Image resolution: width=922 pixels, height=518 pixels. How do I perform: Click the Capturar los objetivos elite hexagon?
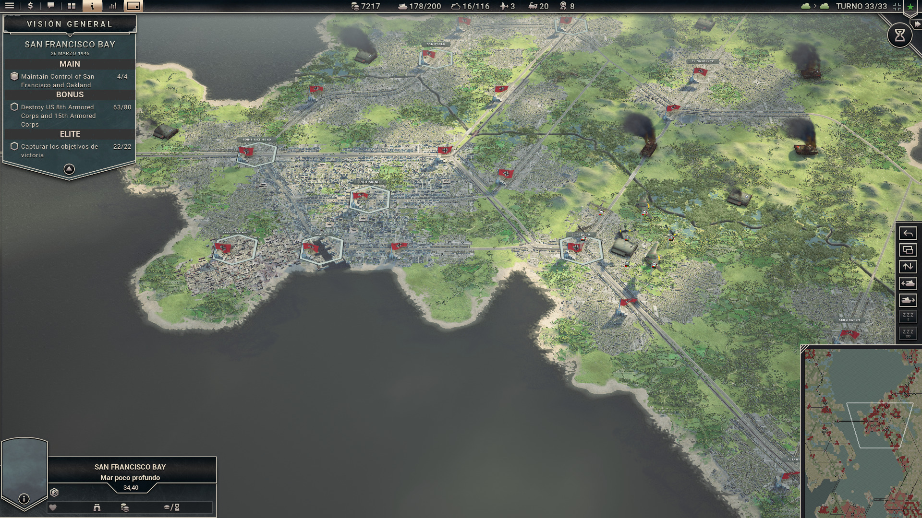tap(14, 146)
